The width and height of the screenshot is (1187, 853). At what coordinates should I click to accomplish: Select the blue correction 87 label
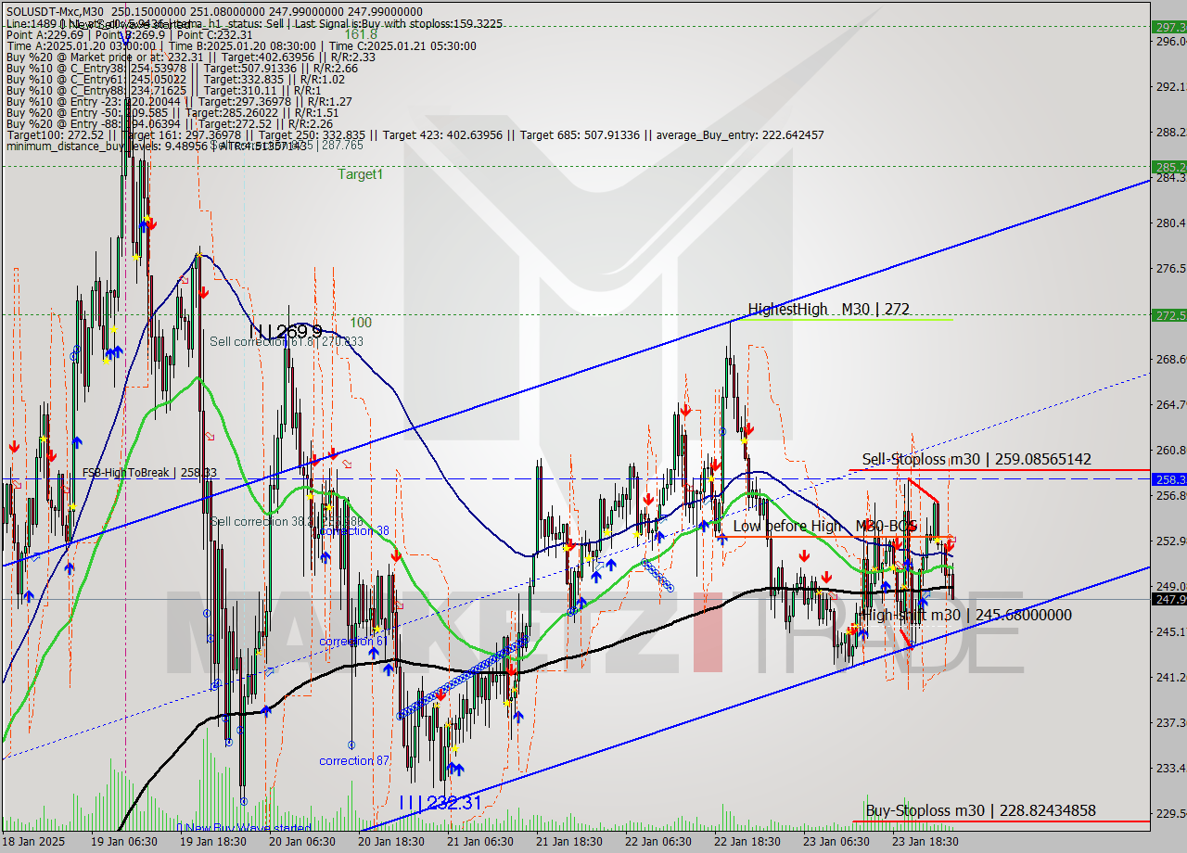(352, 760)
